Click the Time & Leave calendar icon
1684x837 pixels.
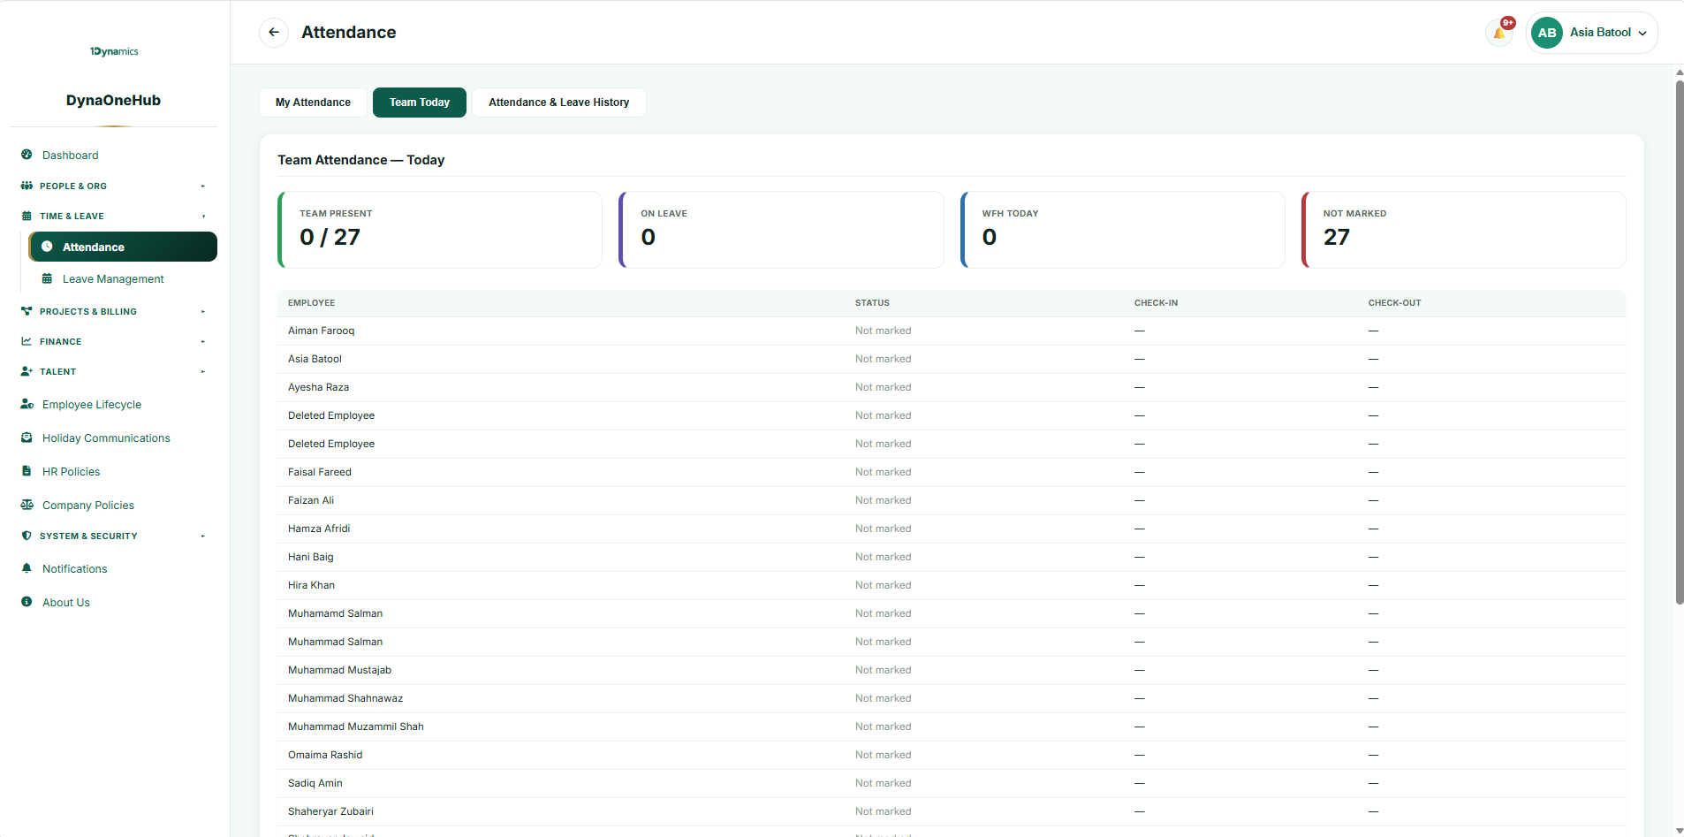pos(27,216)
